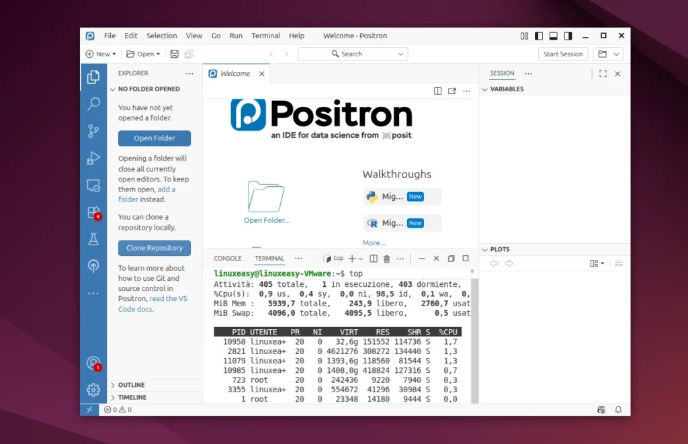The width and height of the screenshot is (688, 444).
Task: Open the Terminal menu
Action: [265, 36]
